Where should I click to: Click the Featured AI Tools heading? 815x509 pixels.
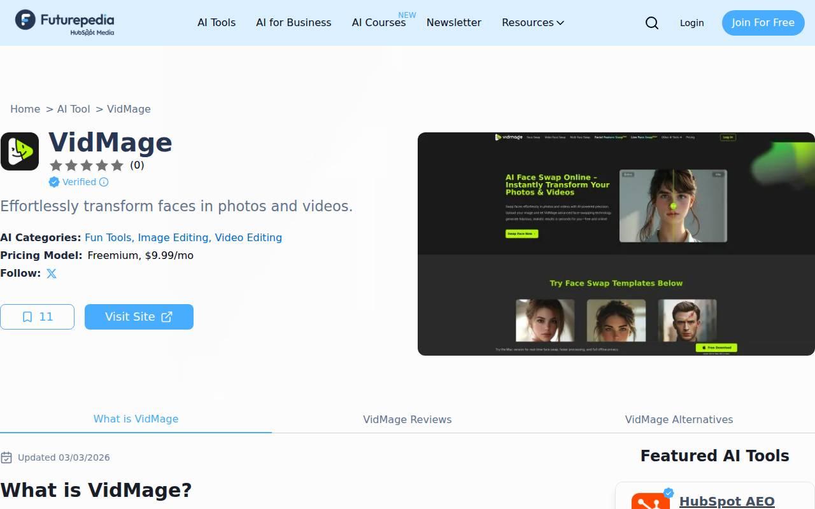point(715,456)
